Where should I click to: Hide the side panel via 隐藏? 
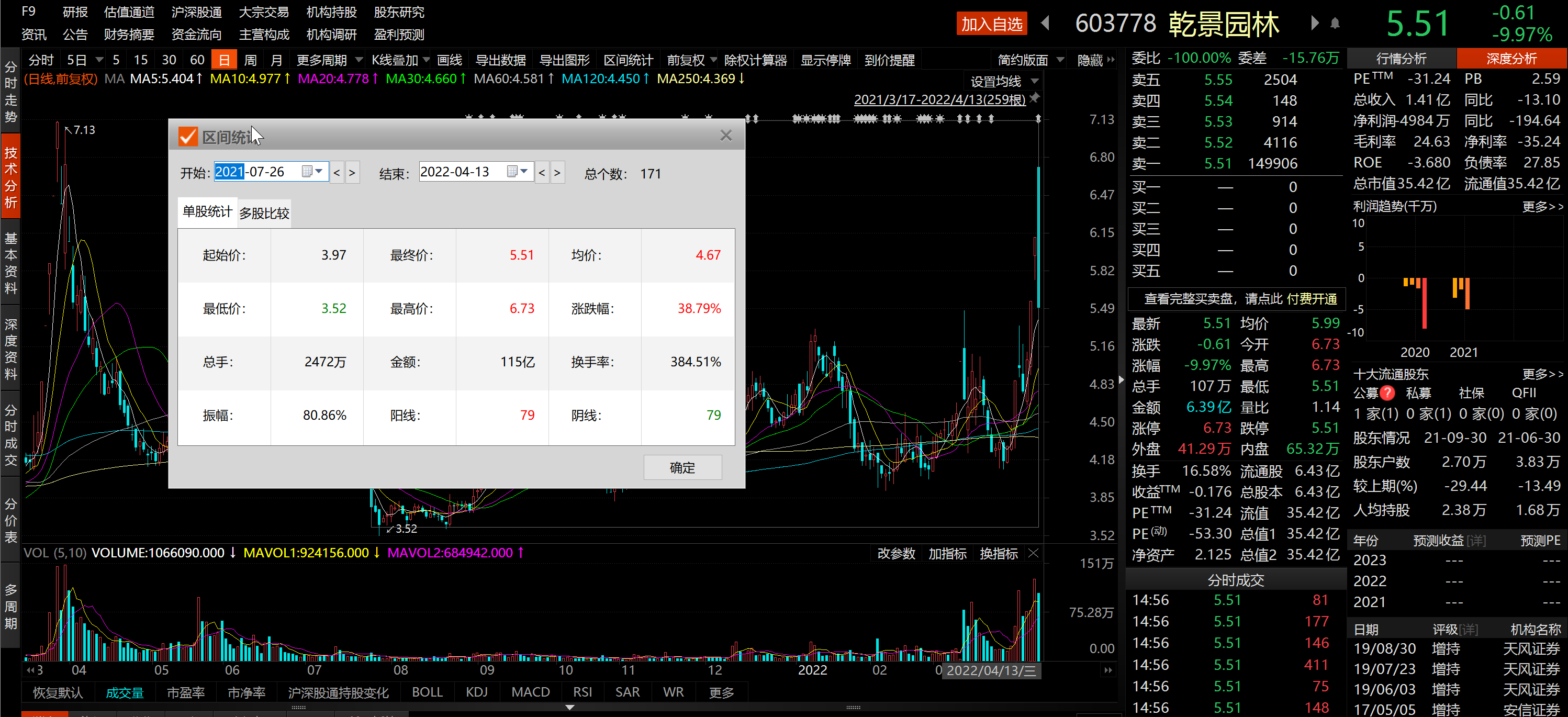click(x=1094, y=60)
